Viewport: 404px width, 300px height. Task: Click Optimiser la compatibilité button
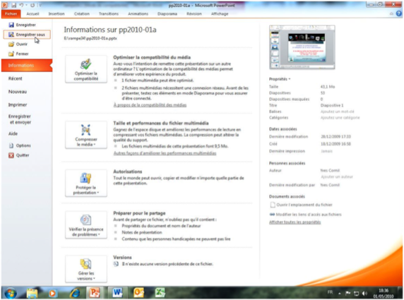tap(86, 69)
